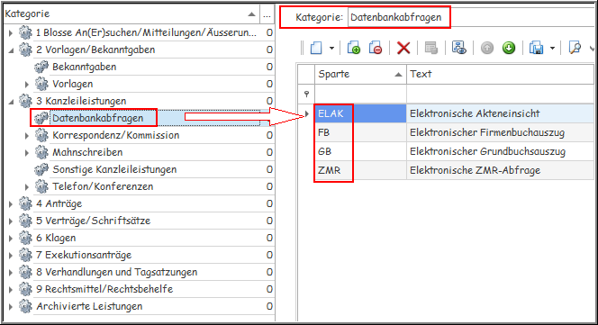Click the Text column header

pyautogui.click(x=501, y=74)
